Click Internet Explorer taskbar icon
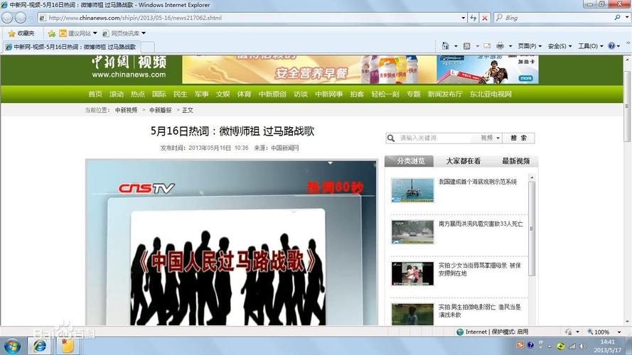632x355 pixels. click(40, 346)
